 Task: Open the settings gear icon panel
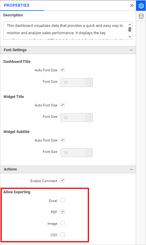141,6
